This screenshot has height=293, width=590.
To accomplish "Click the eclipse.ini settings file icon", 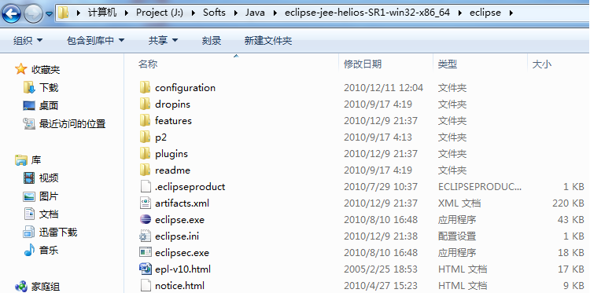I will 146,236.
